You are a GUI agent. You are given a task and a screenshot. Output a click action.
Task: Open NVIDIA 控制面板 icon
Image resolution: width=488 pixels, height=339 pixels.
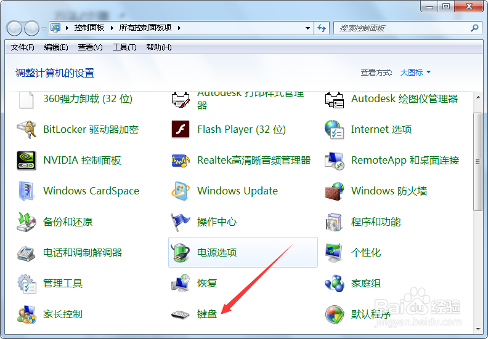[x=26, y=161]
